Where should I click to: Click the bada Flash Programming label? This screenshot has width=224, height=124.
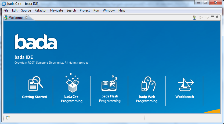tap(110, 99)
